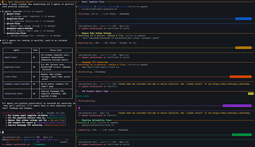Expand the 'Reading 4 files' output
The width and height of the screenshot is (255, 147).
[x=98, y=123]
